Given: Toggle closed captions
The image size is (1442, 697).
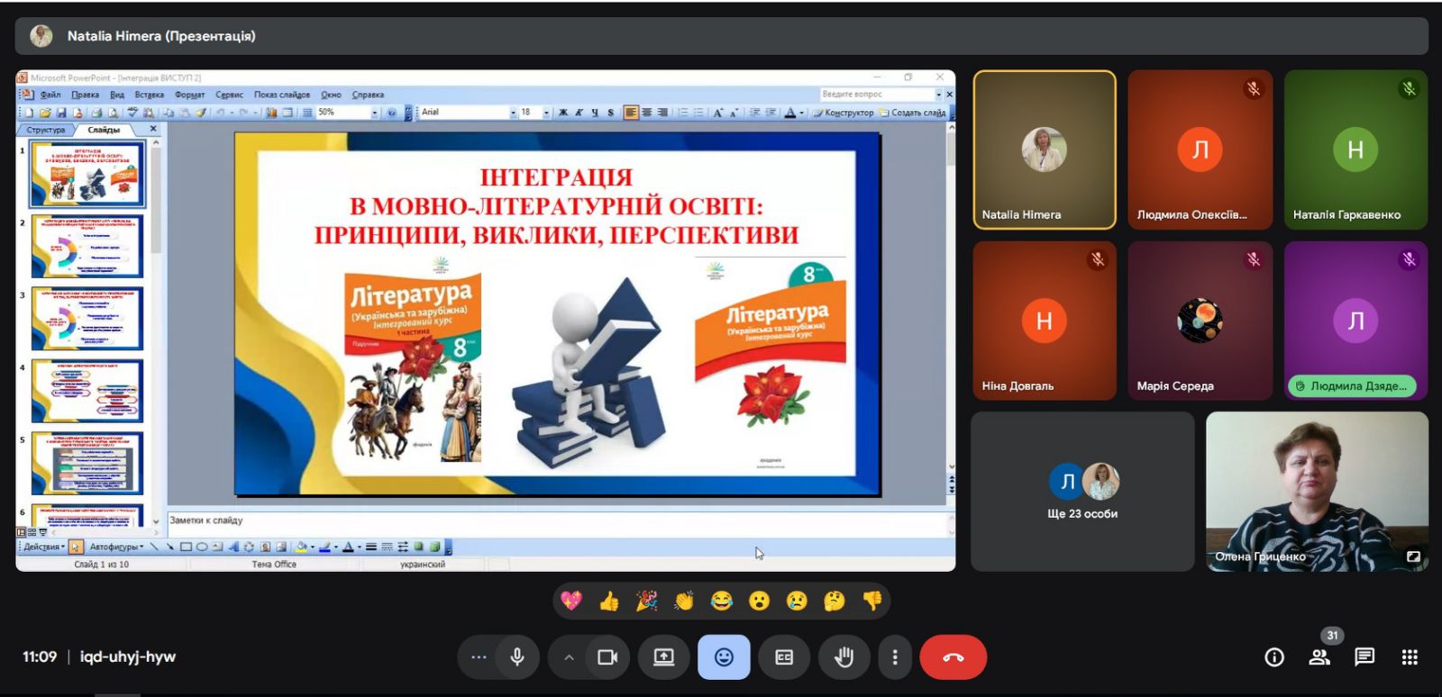Looking at the screenshot, I should coord(784,657).
